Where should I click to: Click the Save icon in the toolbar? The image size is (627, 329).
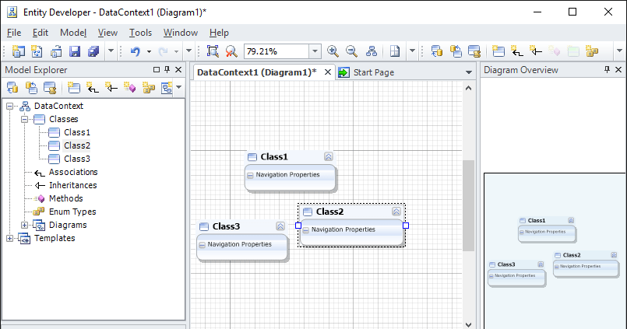76,51
